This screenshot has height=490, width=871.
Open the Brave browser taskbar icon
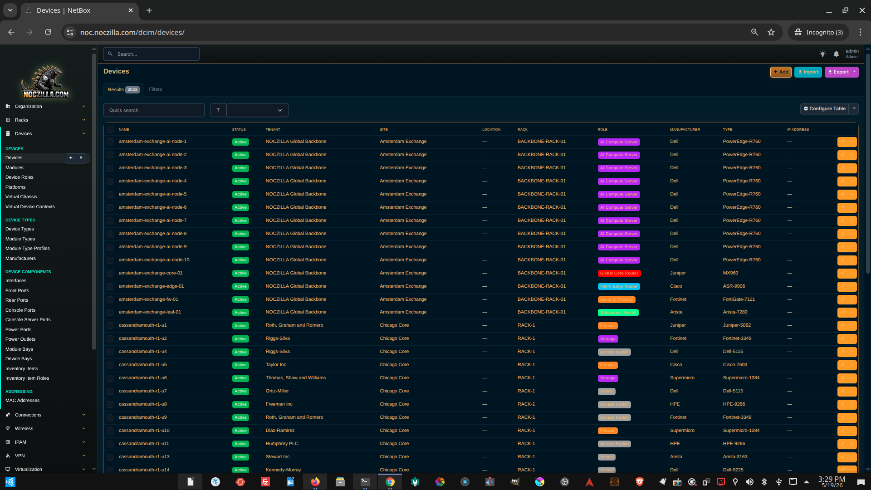(x=640, y=482)
